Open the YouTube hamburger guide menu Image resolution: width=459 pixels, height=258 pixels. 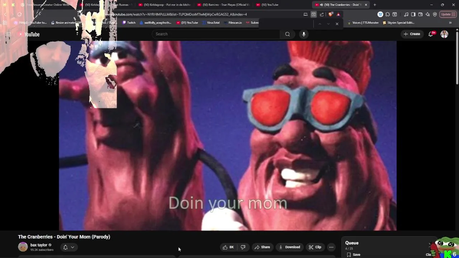[8, 34]
